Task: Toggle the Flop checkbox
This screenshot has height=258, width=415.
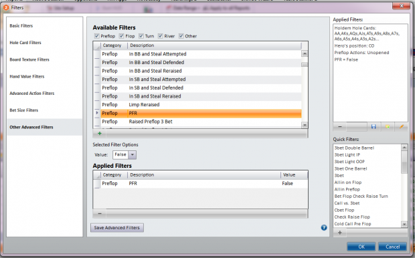Action: [x=121, y=36]
